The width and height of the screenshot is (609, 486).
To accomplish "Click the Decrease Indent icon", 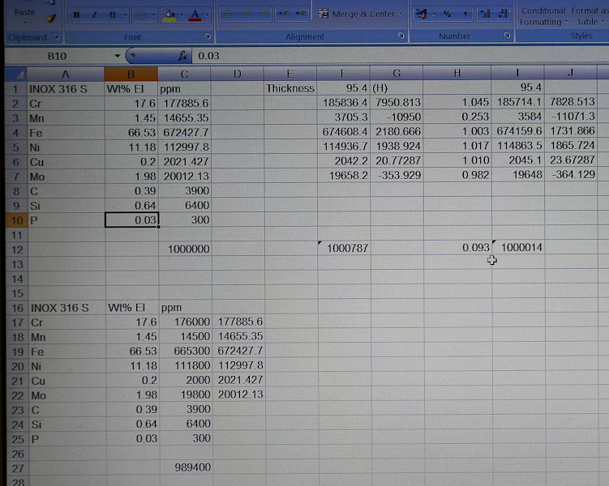I will click(x=284, y=15).
